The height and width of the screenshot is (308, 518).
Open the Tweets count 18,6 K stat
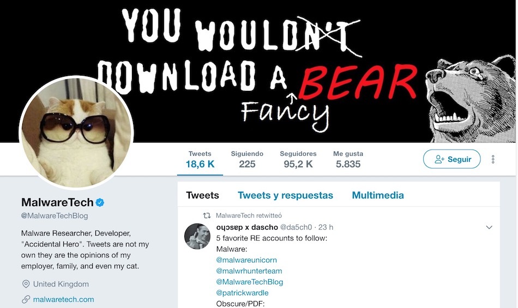click(200, 159)
